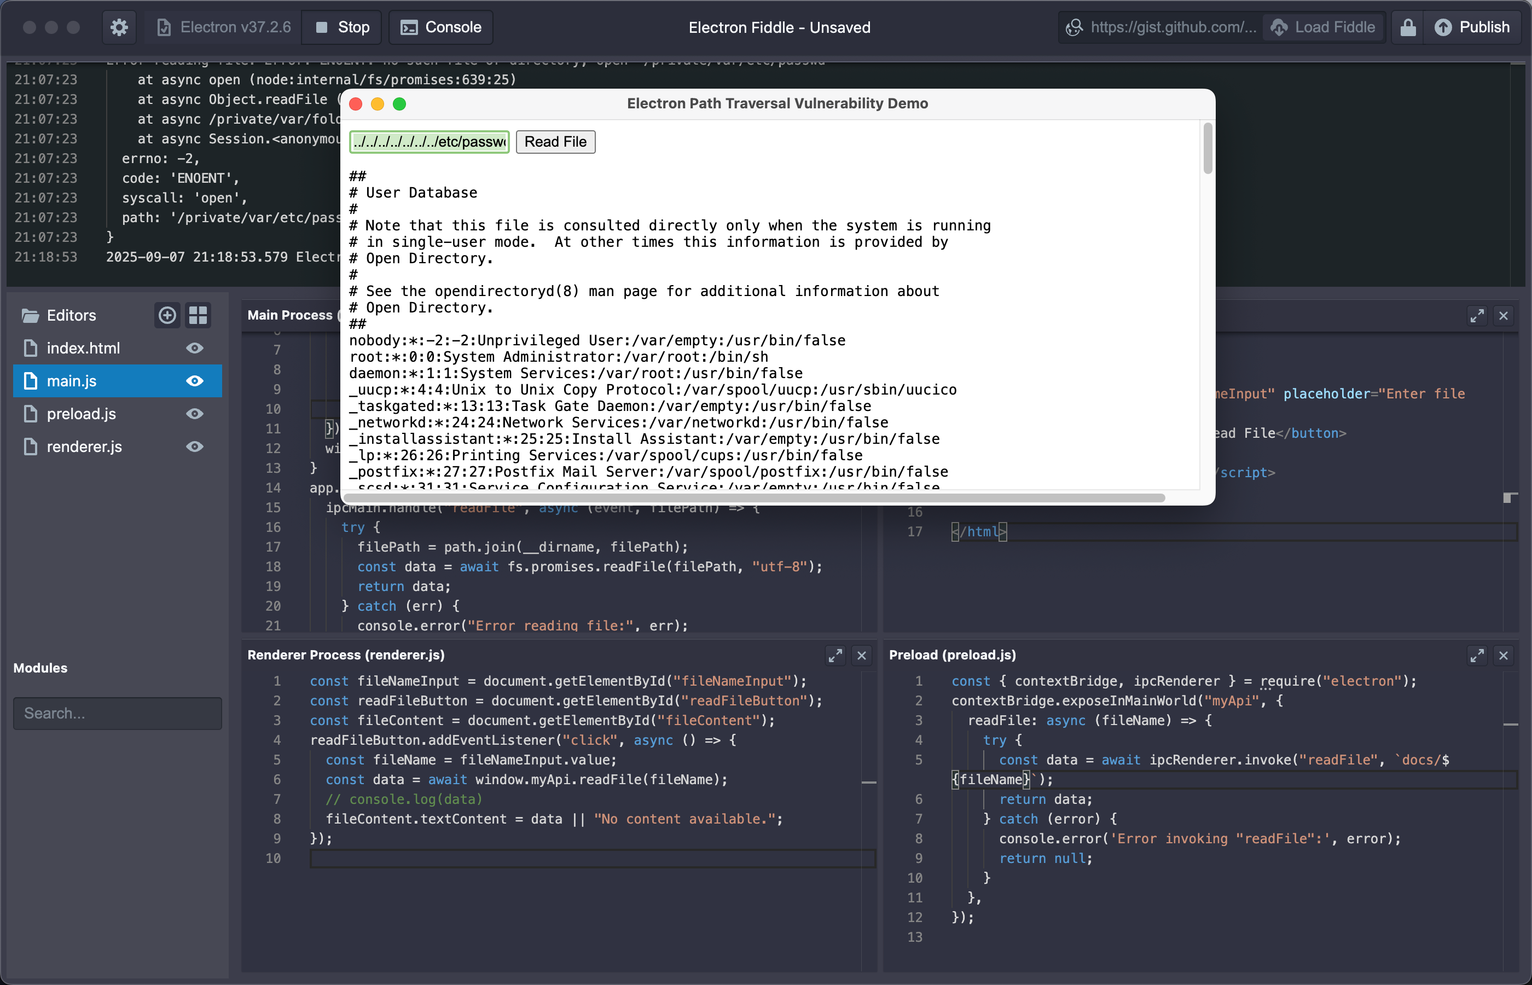
Task: Toggle visibility of main.js editor
Action: pos(195,381)
